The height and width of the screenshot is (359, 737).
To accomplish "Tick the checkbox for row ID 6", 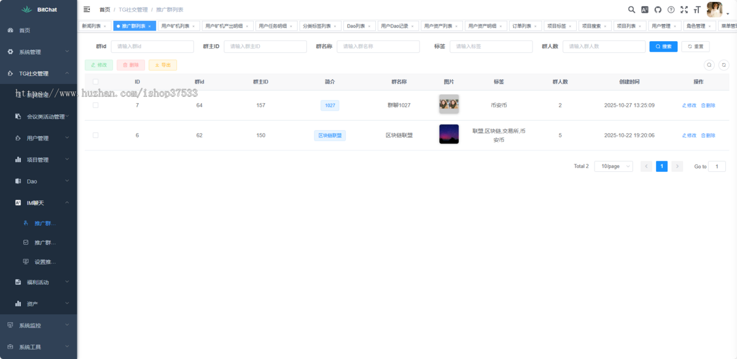I will pos(95,135).
